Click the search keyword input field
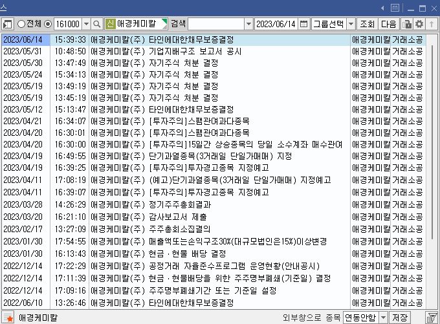440x324 pixels. coord(216,24)
